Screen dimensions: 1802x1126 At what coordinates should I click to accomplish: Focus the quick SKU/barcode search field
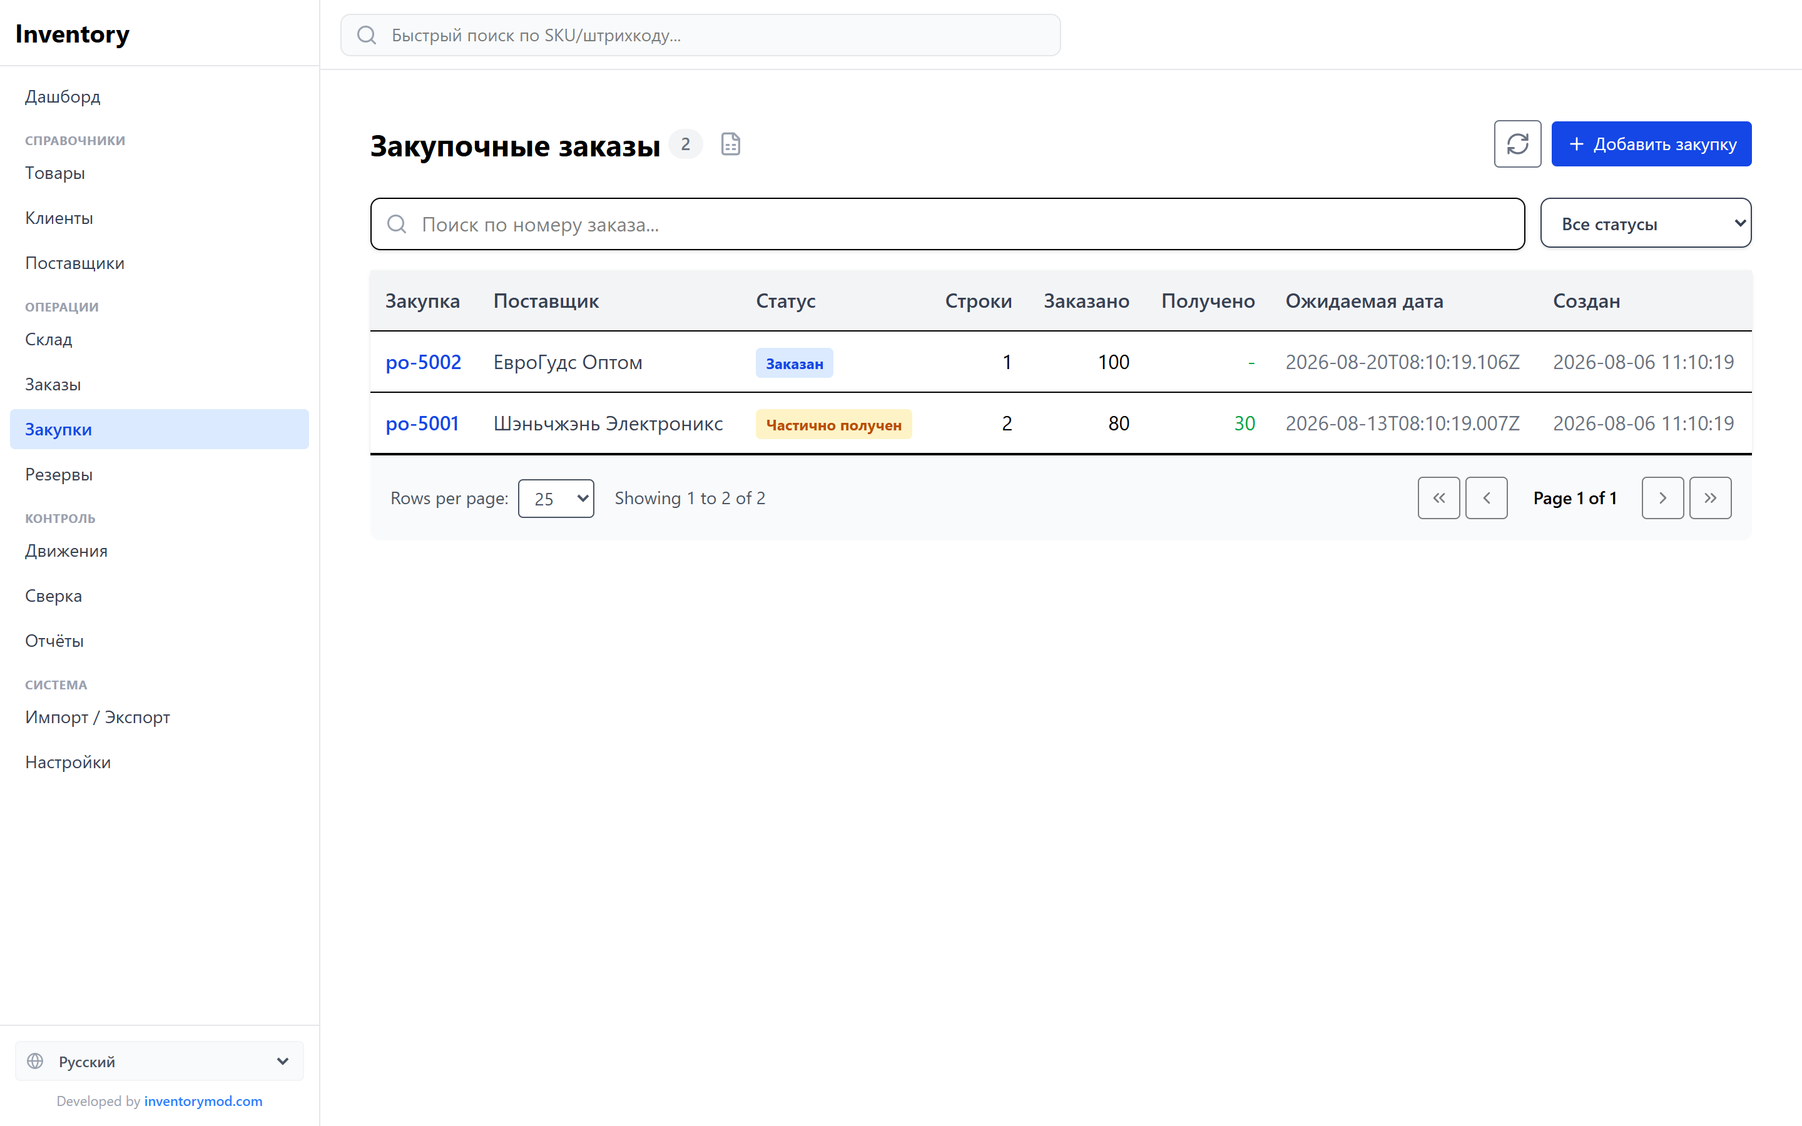coord(700,35)
